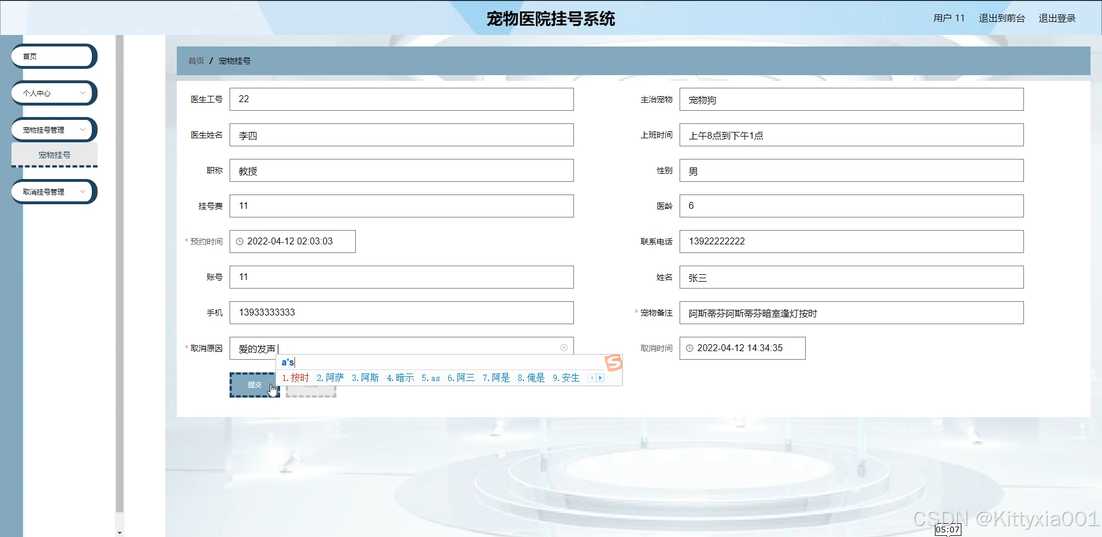The width and height of the screenshot is (1102, 537).
Task: Click 退出到前台 in the header
Action: (x=1002, y=18)
